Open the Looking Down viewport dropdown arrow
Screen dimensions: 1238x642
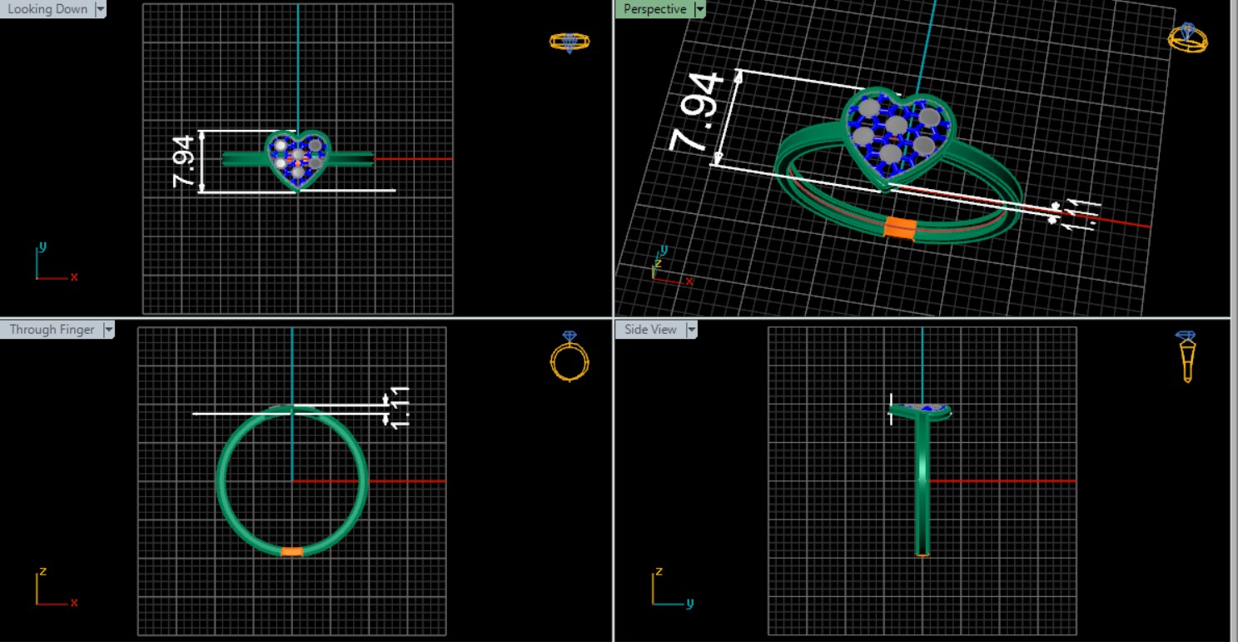click(x=101, y=9)
